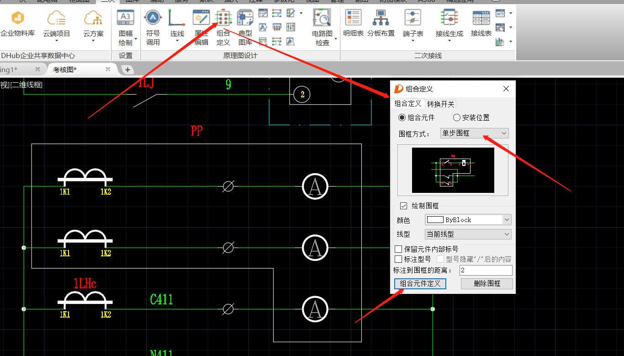This screenshot has width=624, height=356.
Task: Expand the 图幅绘制 dropdown arrow
Action: click(136, 38)
